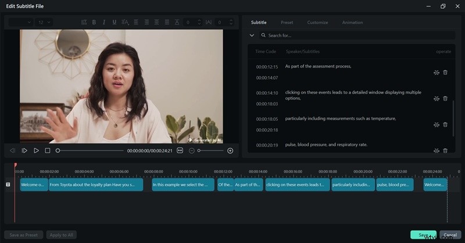Image resolution: width=465 pixels, height=243 pixels.
Task: Click the line spacing icon left of Bold
Action: pyautogui.click(x=84, y=22)
